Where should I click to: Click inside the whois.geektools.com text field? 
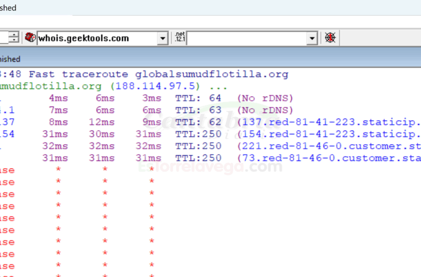tap(97, 38)
